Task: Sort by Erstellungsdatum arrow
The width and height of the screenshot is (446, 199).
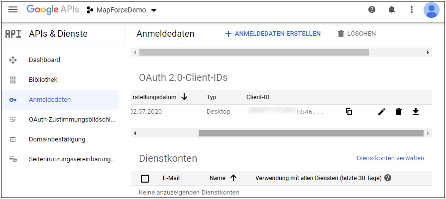Action: (184, 97)
